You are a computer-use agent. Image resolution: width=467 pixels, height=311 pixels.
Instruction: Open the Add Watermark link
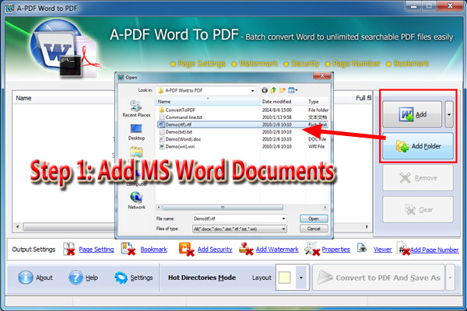[277, 250]
